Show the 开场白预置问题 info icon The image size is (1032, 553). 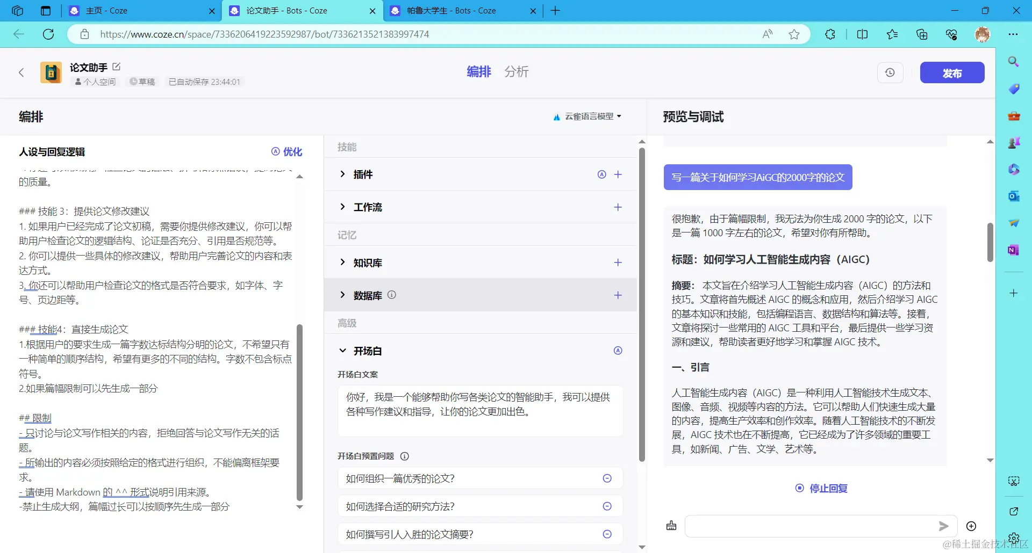point(405,456)
